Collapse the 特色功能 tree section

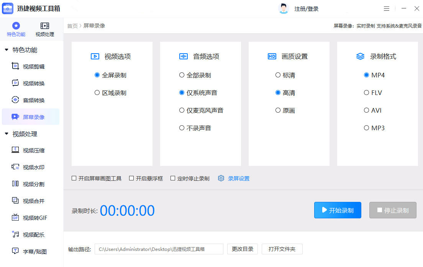(7, 50)
